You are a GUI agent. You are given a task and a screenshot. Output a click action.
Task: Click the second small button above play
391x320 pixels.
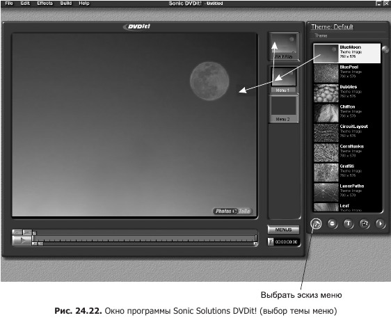click(x=27, y=232)
